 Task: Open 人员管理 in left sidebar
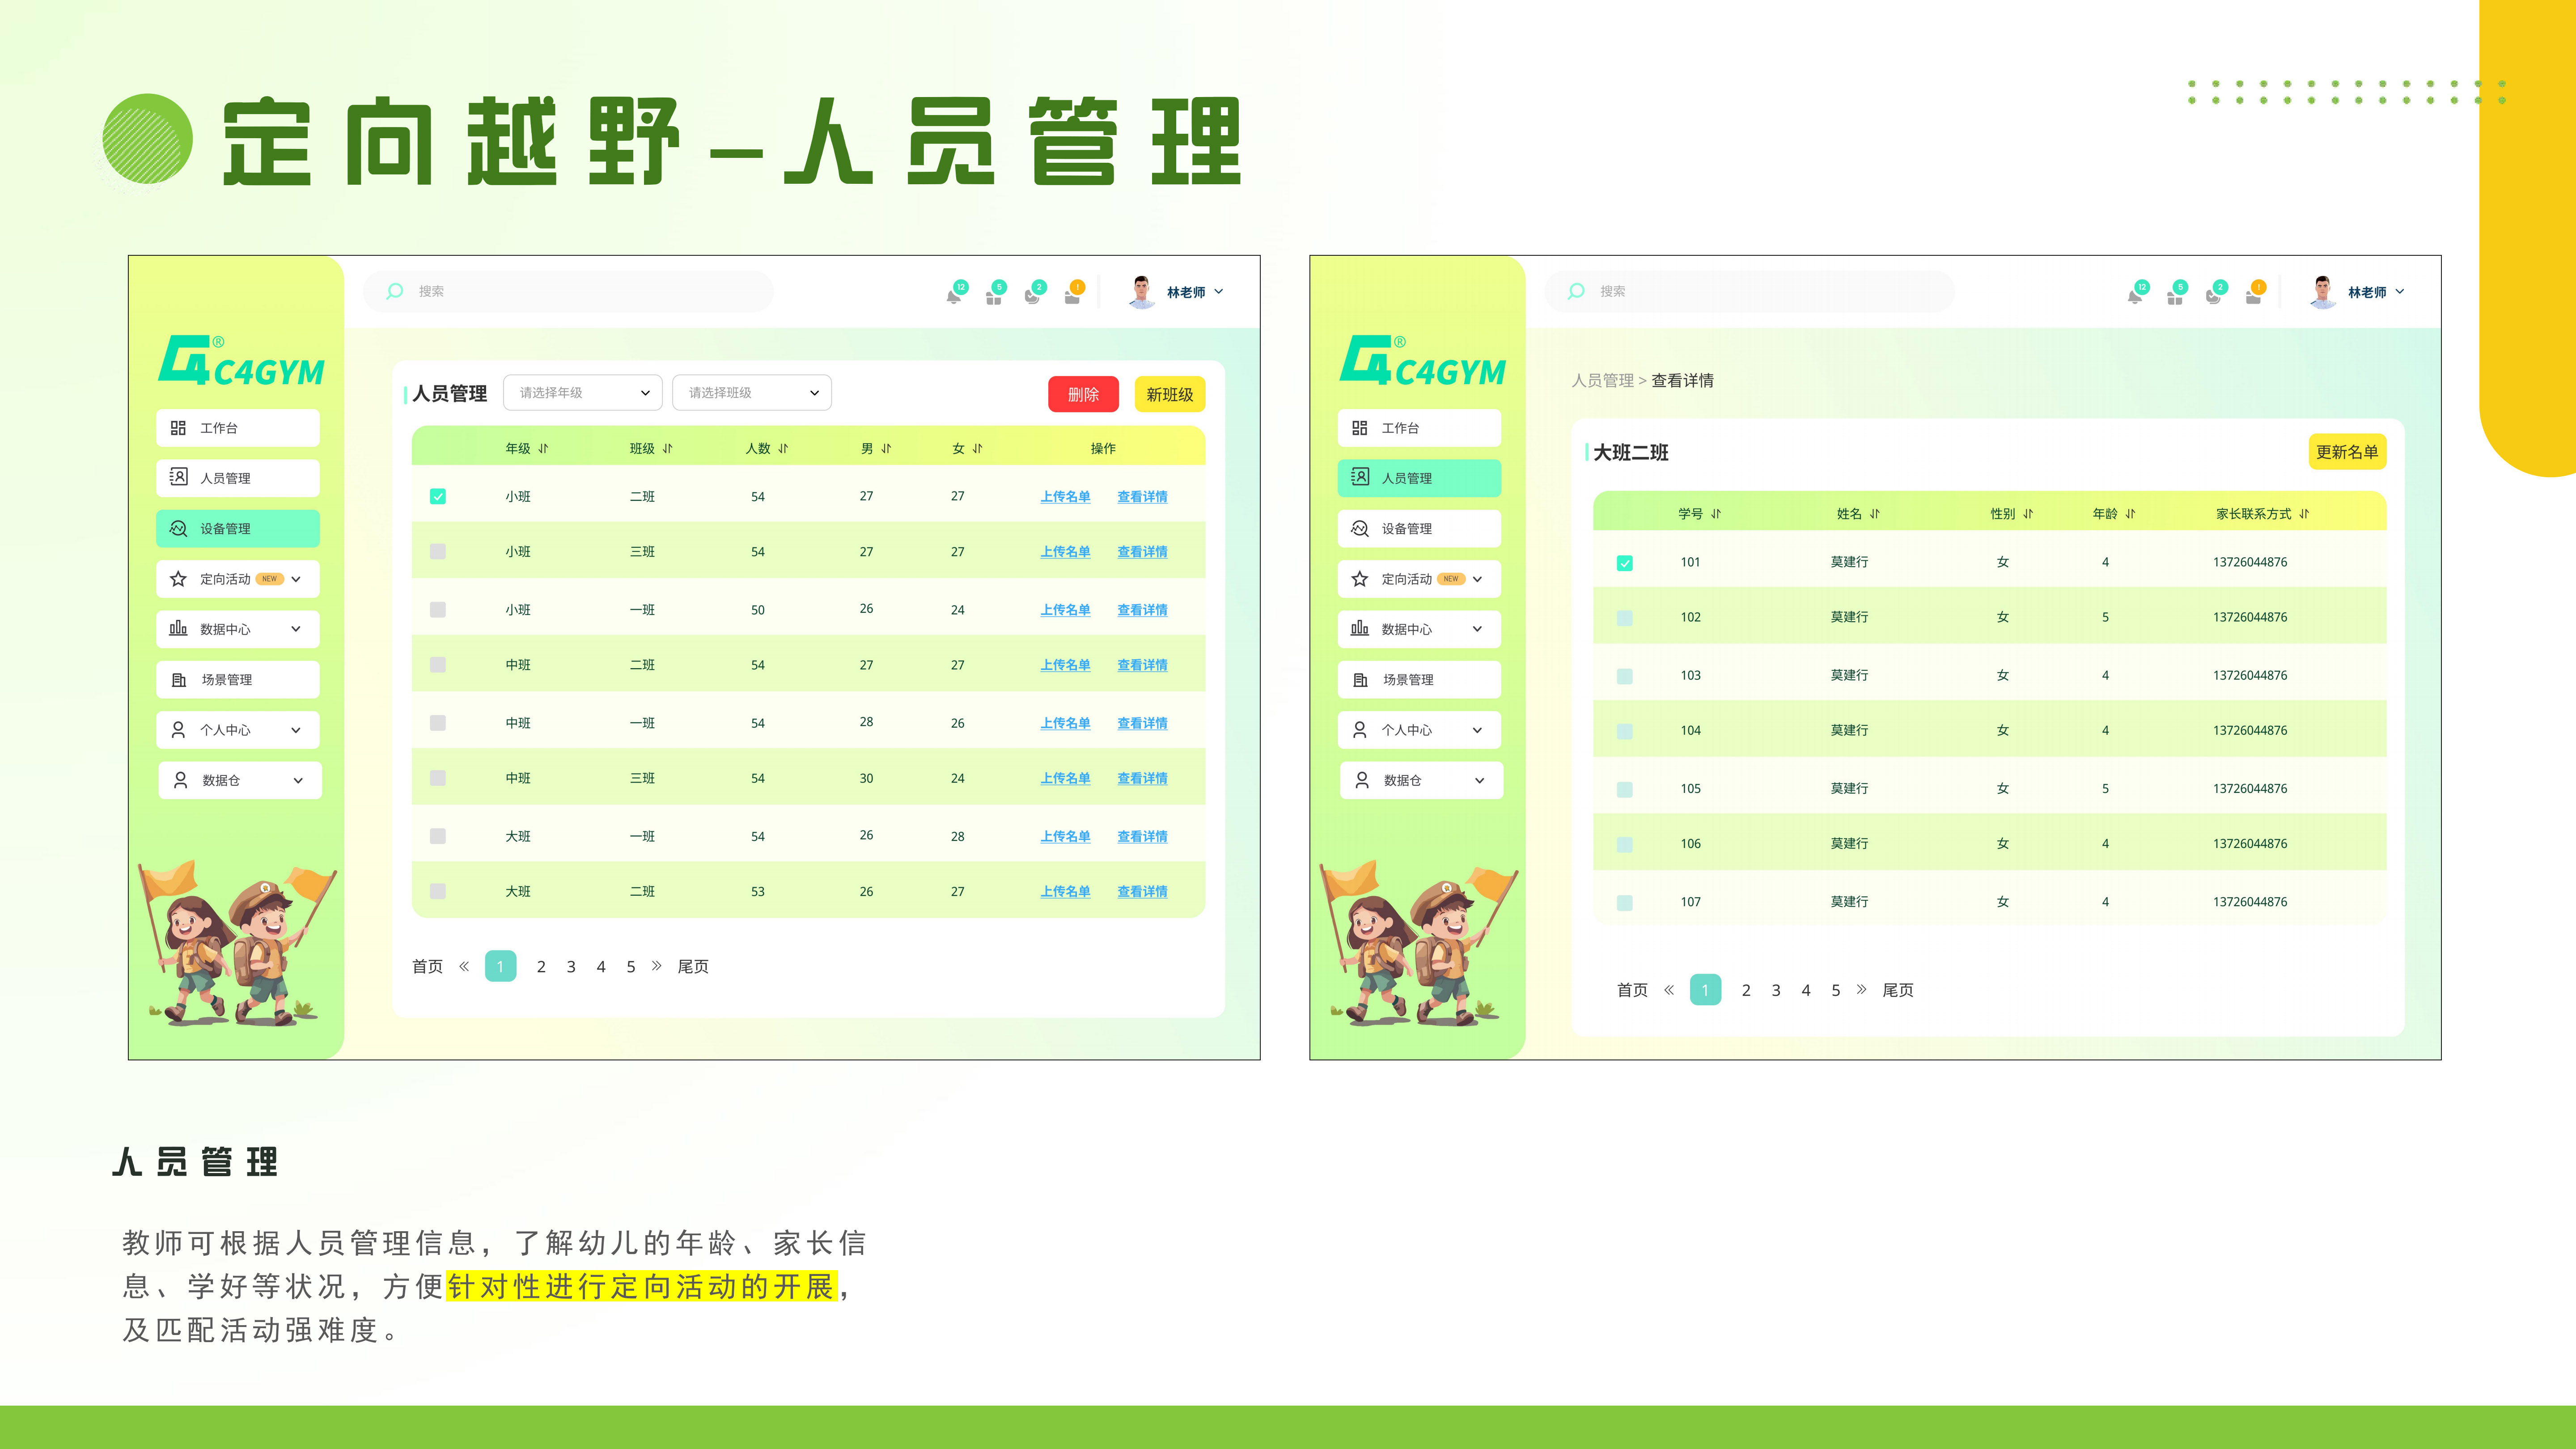[238, 478]
